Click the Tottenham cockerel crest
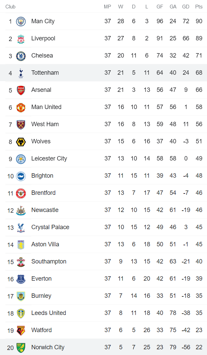 click(x=21, y=73)
